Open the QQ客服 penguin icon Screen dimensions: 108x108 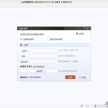[77, 34]
